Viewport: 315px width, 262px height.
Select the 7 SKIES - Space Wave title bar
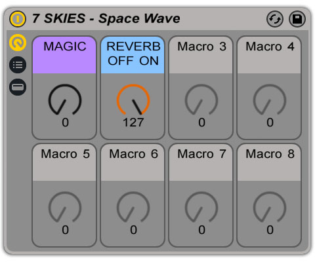pyautogui.click(x=106, y=18)
